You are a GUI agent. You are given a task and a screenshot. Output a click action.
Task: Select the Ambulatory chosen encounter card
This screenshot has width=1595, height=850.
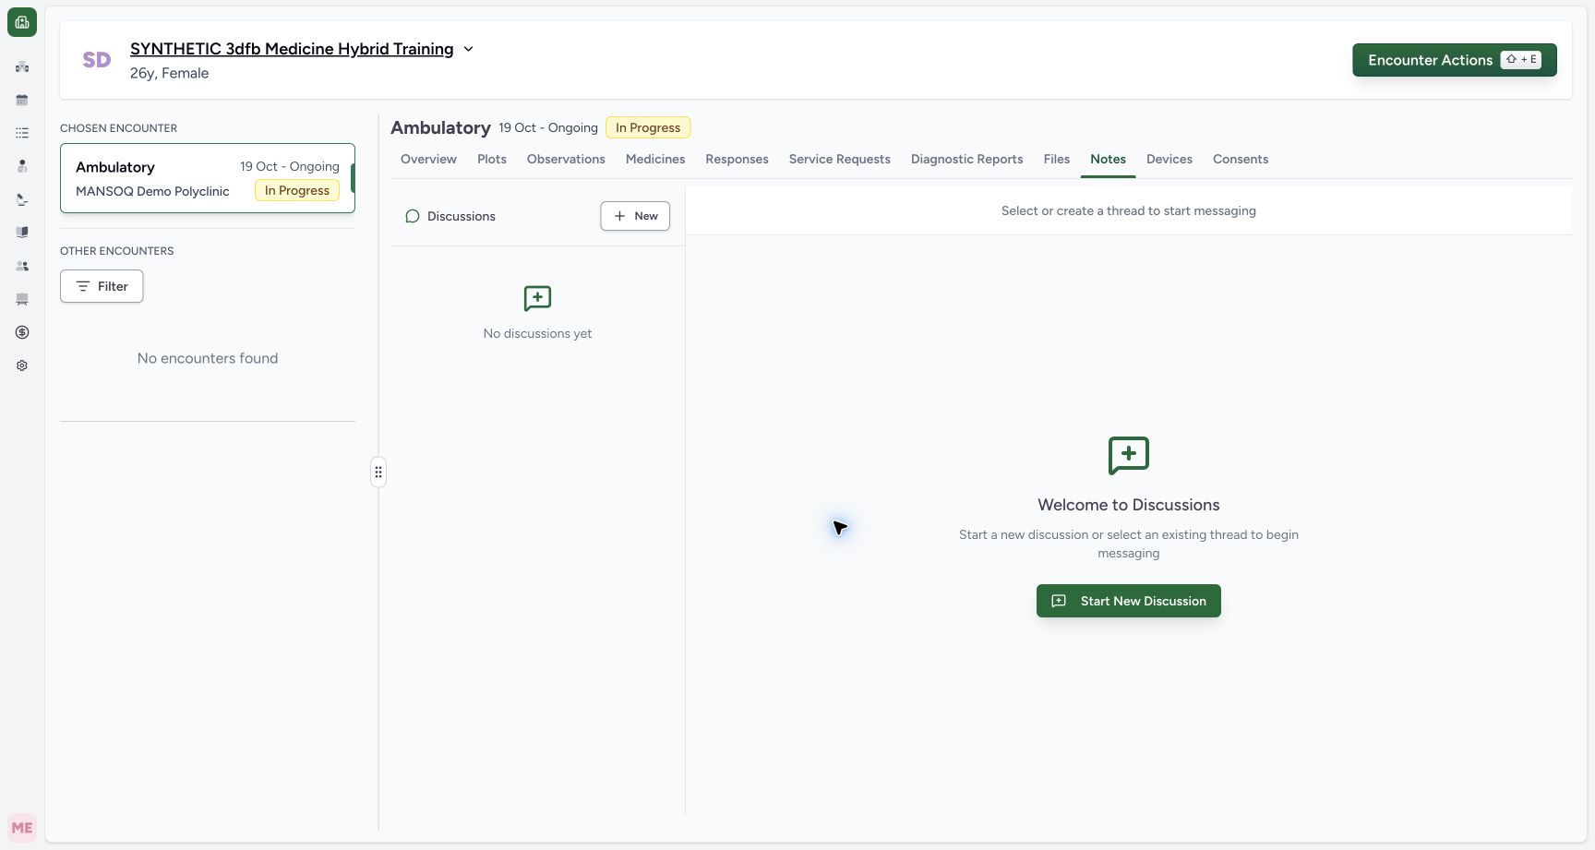point(208,178)
